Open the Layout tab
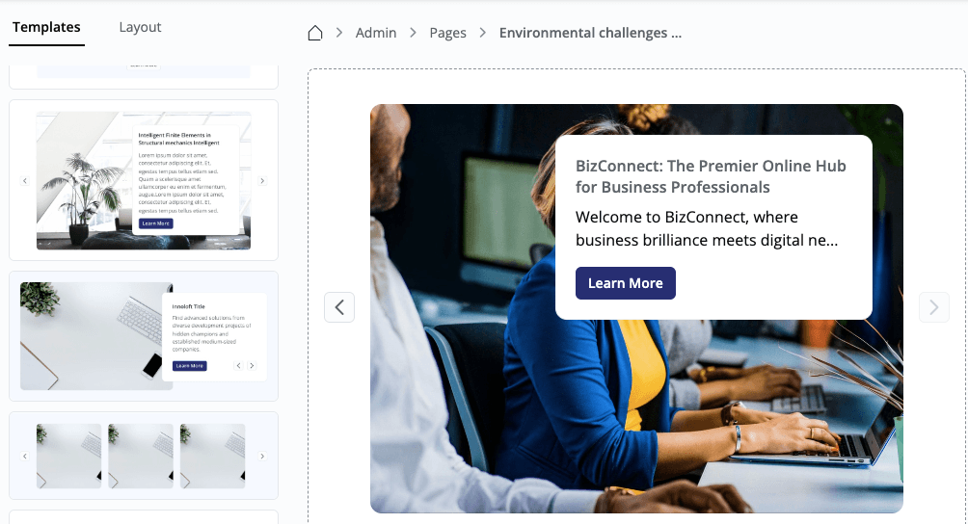The image size is (968, 524). click(x=140, y=27)
